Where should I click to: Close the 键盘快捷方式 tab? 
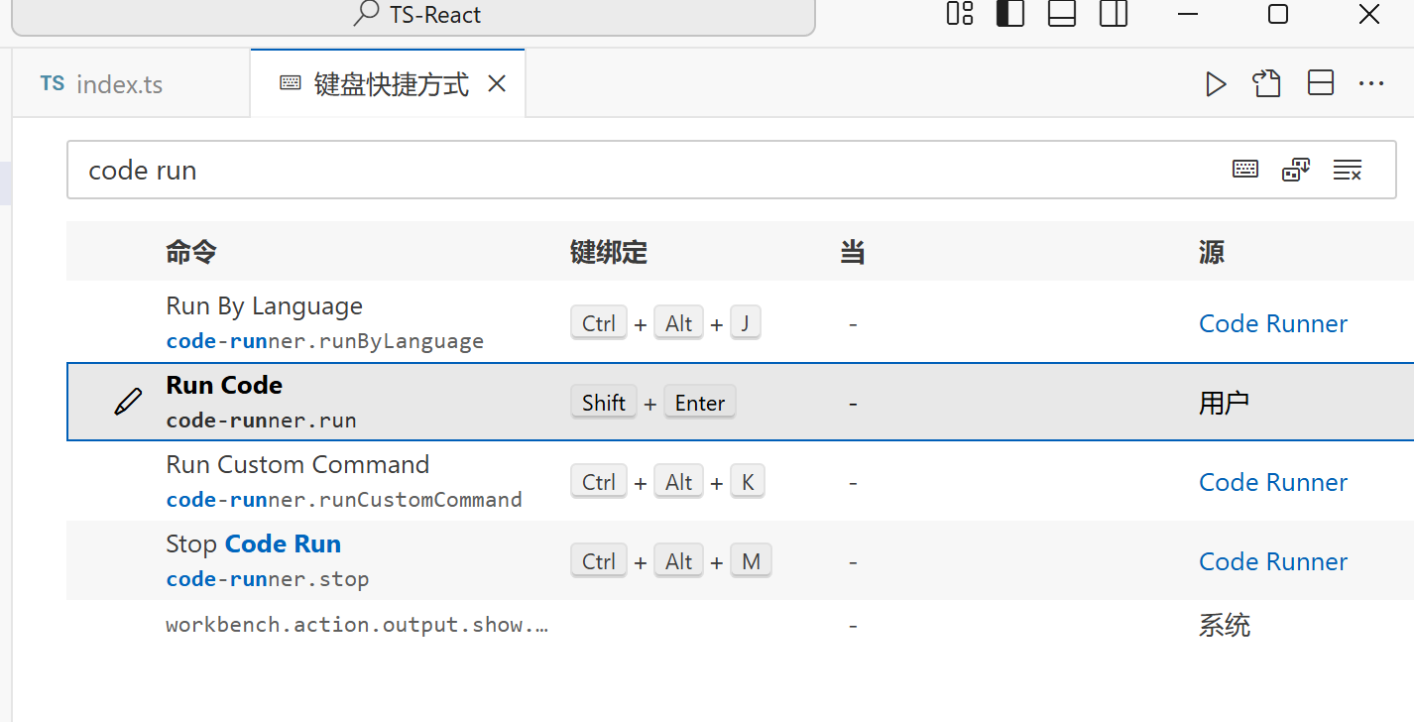tap(498, 84)
